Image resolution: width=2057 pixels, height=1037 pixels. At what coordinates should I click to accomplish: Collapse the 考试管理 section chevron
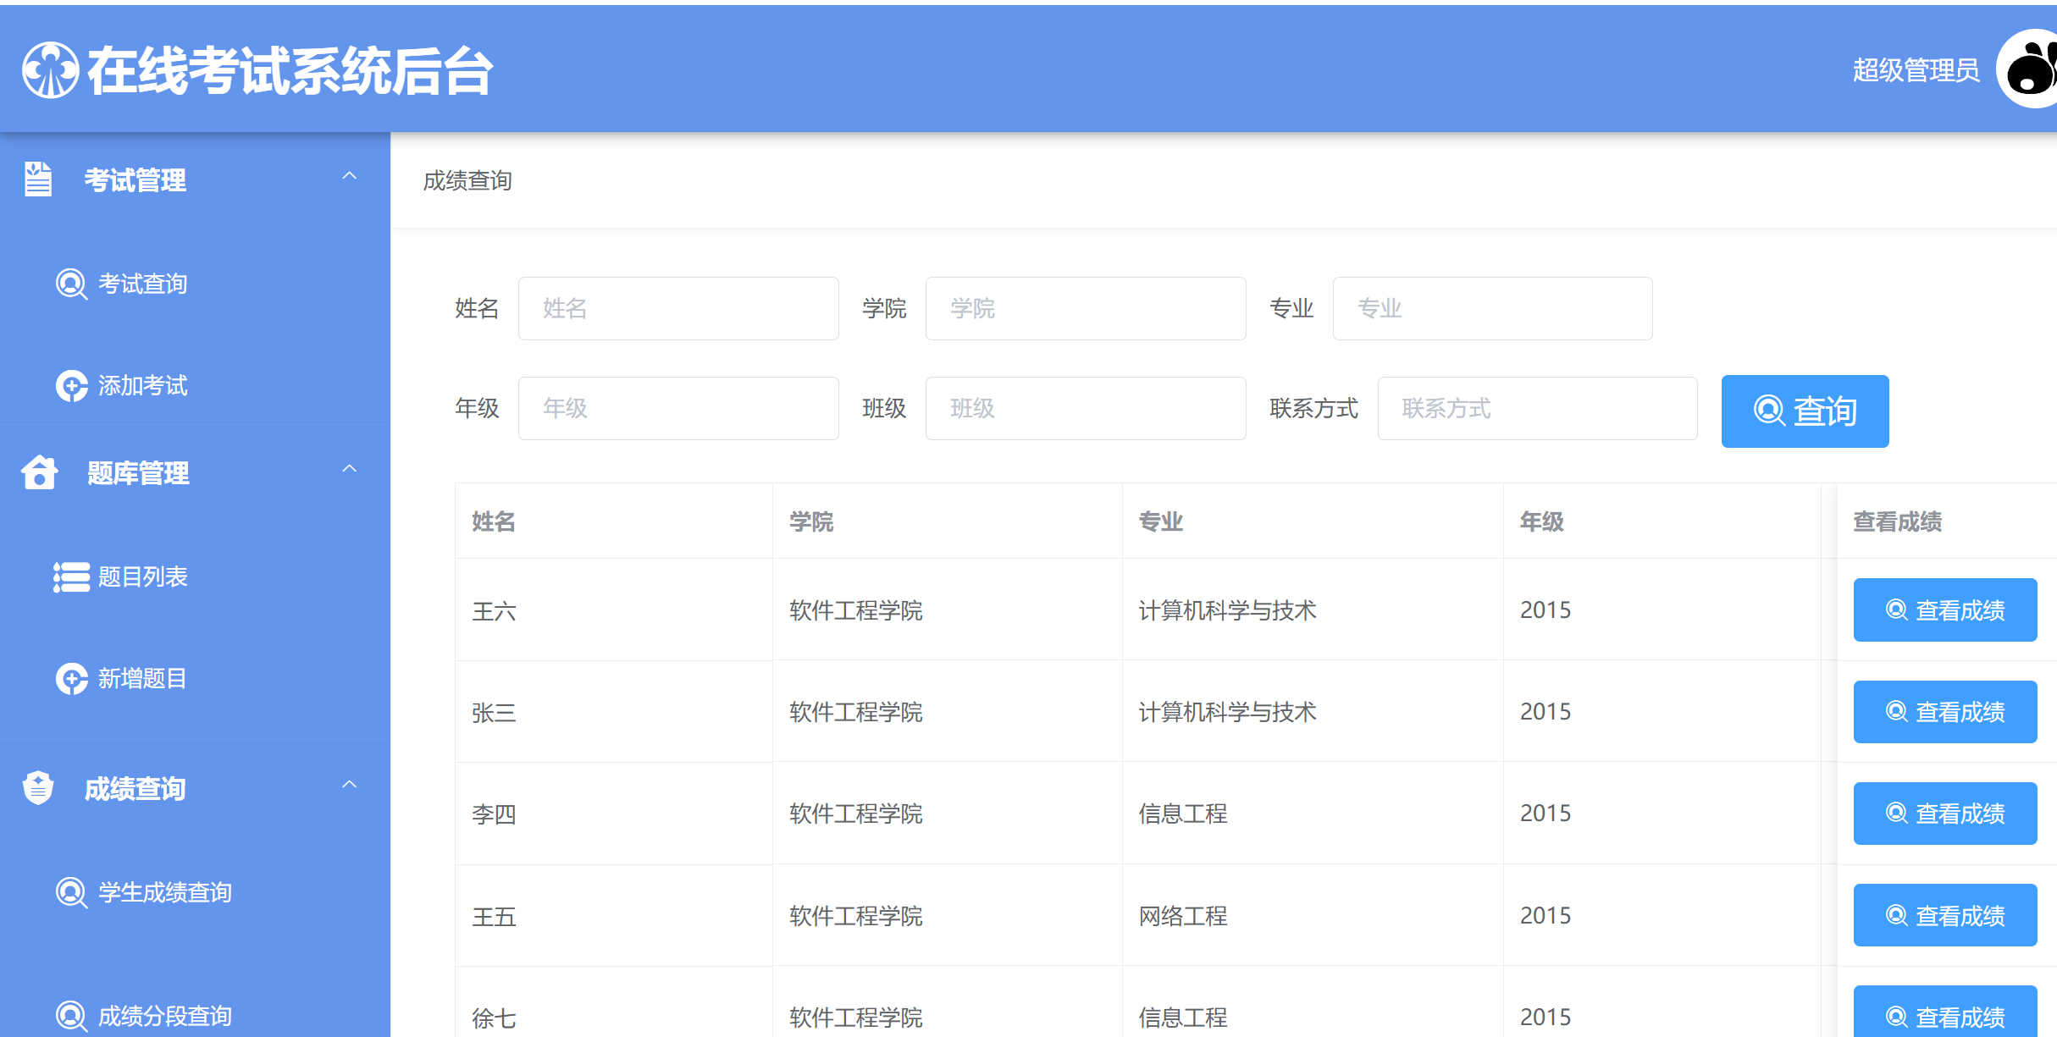[348, 176]
